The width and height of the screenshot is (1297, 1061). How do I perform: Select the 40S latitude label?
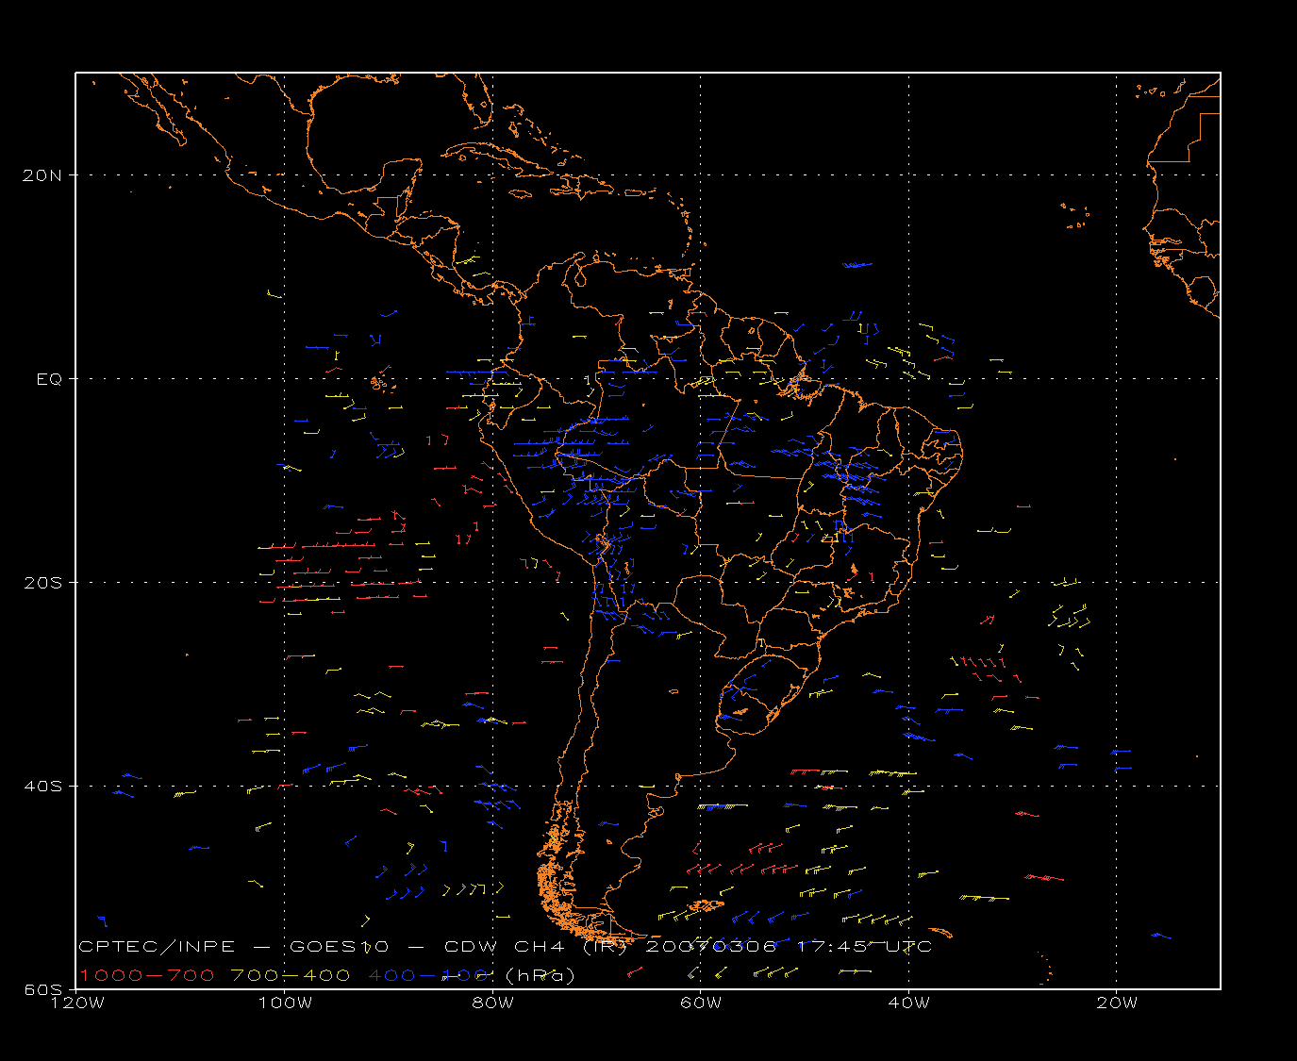coord(44,787)
